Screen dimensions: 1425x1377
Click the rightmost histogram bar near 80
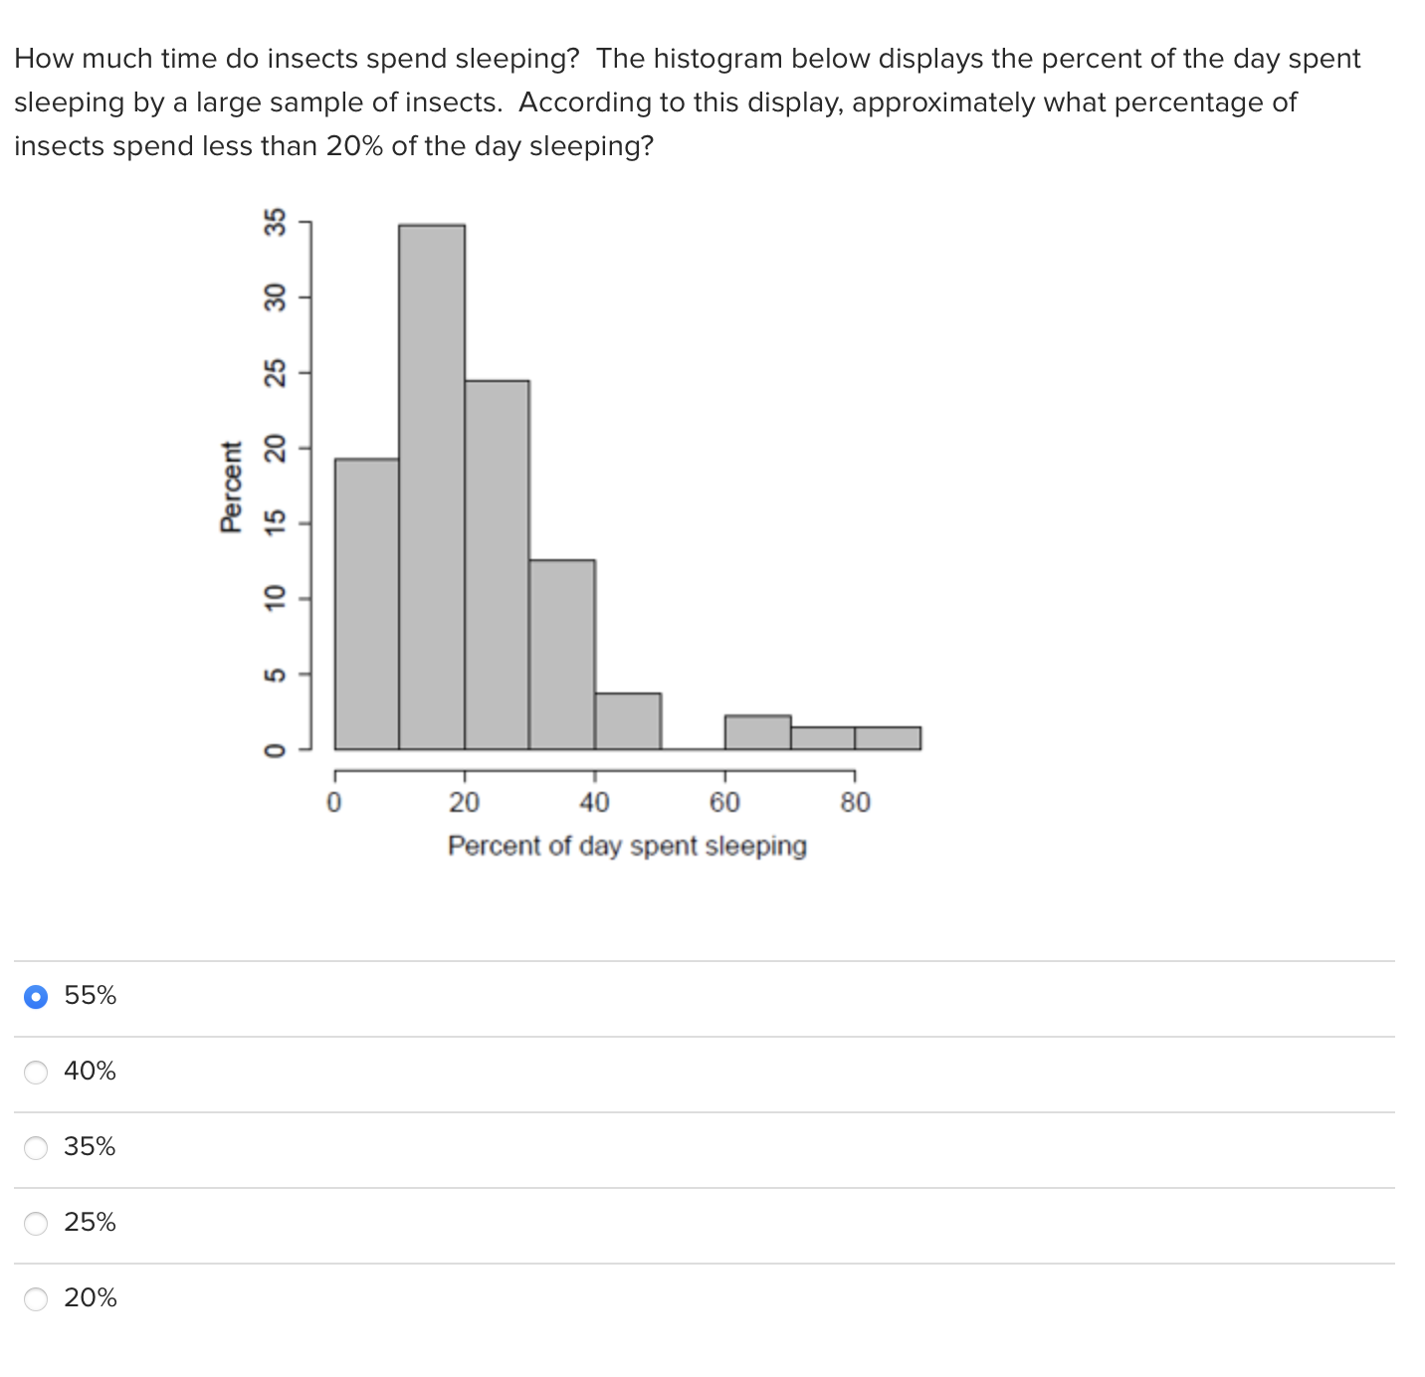pos(886,736)
